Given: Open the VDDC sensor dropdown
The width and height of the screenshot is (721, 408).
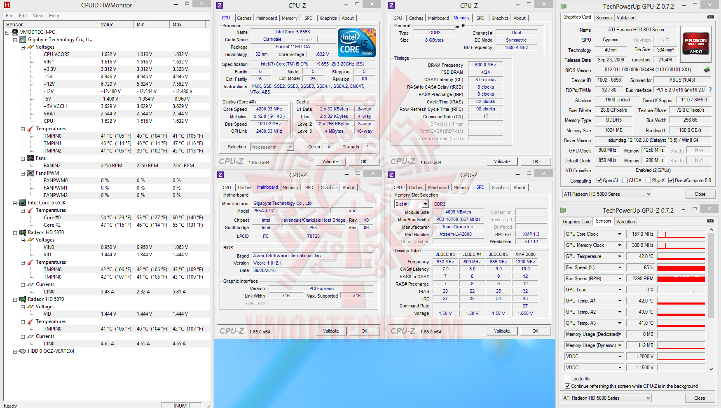Looking at the screenshot, I should (620, 356).
